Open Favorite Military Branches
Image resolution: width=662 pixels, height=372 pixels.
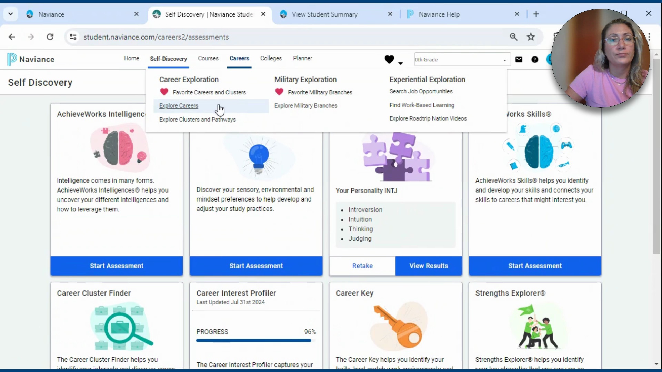pyautogui.click(x=320, y=92)
